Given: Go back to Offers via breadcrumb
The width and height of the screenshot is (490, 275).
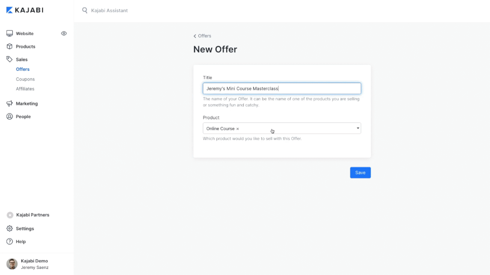Looking at the screenshot, I should click(x=203, y=36).
